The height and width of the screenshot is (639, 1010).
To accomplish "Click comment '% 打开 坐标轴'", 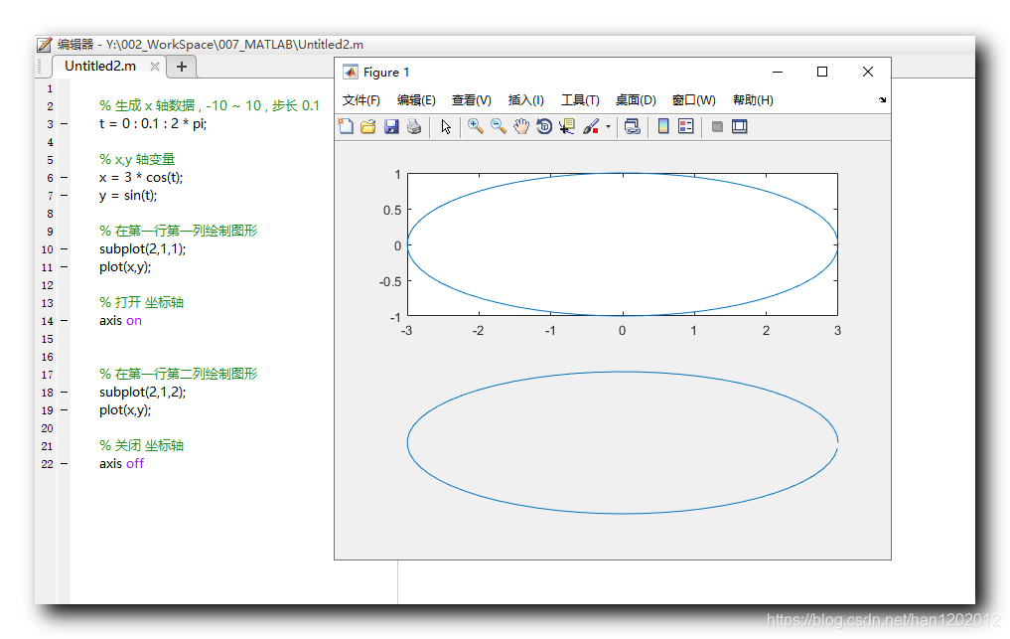I will (142, 302).
